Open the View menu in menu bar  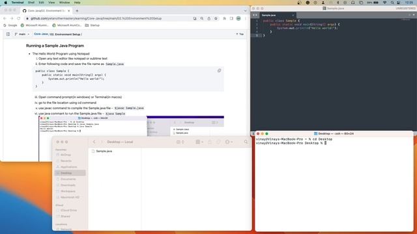(x=51, y=3)
